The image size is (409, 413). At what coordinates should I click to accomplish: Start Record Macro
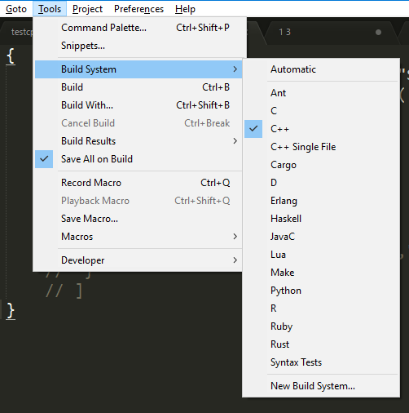[139, 183]
